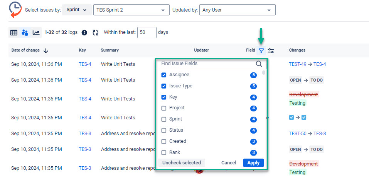This screenshot has width=369, height=179.
Task: Open the chart graph view icon
Action: [x=36, y=33]
